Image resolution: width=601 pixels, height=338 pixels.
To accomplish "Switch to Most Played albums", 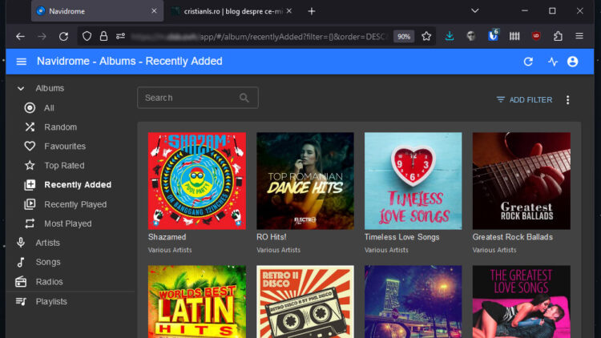I will [x=67, y=223].
